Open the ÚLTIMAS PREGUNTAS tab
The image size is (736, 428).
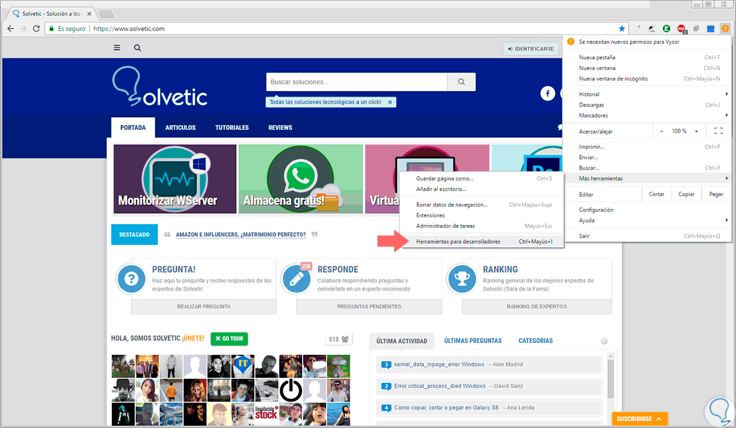[x=473, y=341]
